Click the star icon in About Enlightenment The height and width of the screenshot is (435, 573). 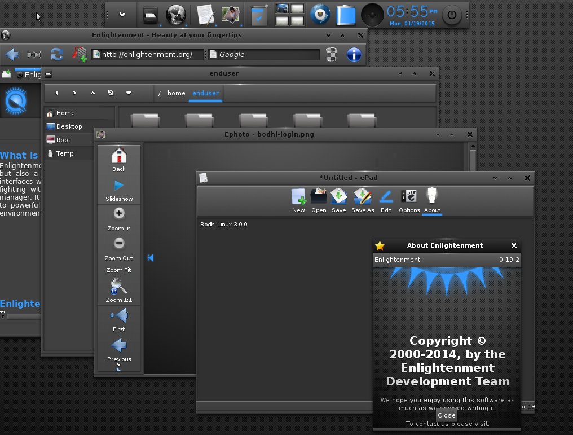pos(380,245)
